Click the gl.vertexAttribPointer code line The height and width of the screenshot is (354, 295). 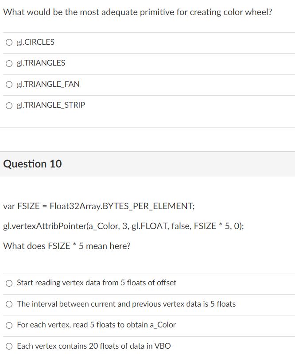tap(124, 226)
